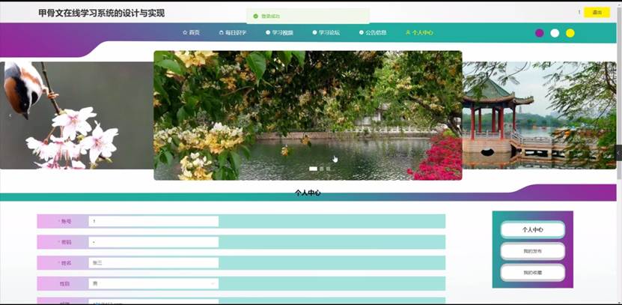Click the bird and blossoms carousel image
622x305 pixels.
coord(77,115)
